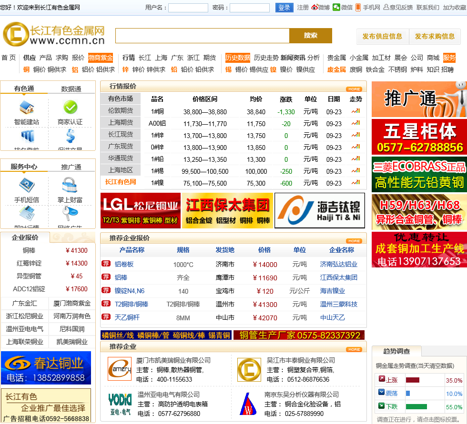Select the 长江现货 market tab
This screenshot has height=424, width=467.
tap(120, 134)
